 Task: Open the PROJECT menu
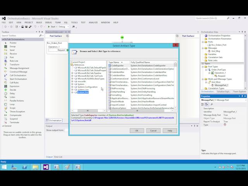click(x=29, y=22)
